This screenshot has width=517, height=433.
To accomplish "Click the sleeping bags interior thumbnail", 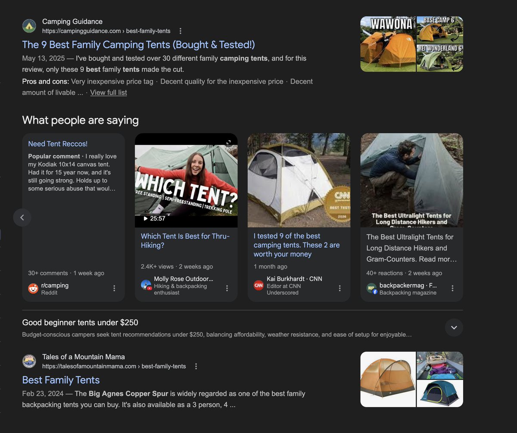I will click(440, 365).
